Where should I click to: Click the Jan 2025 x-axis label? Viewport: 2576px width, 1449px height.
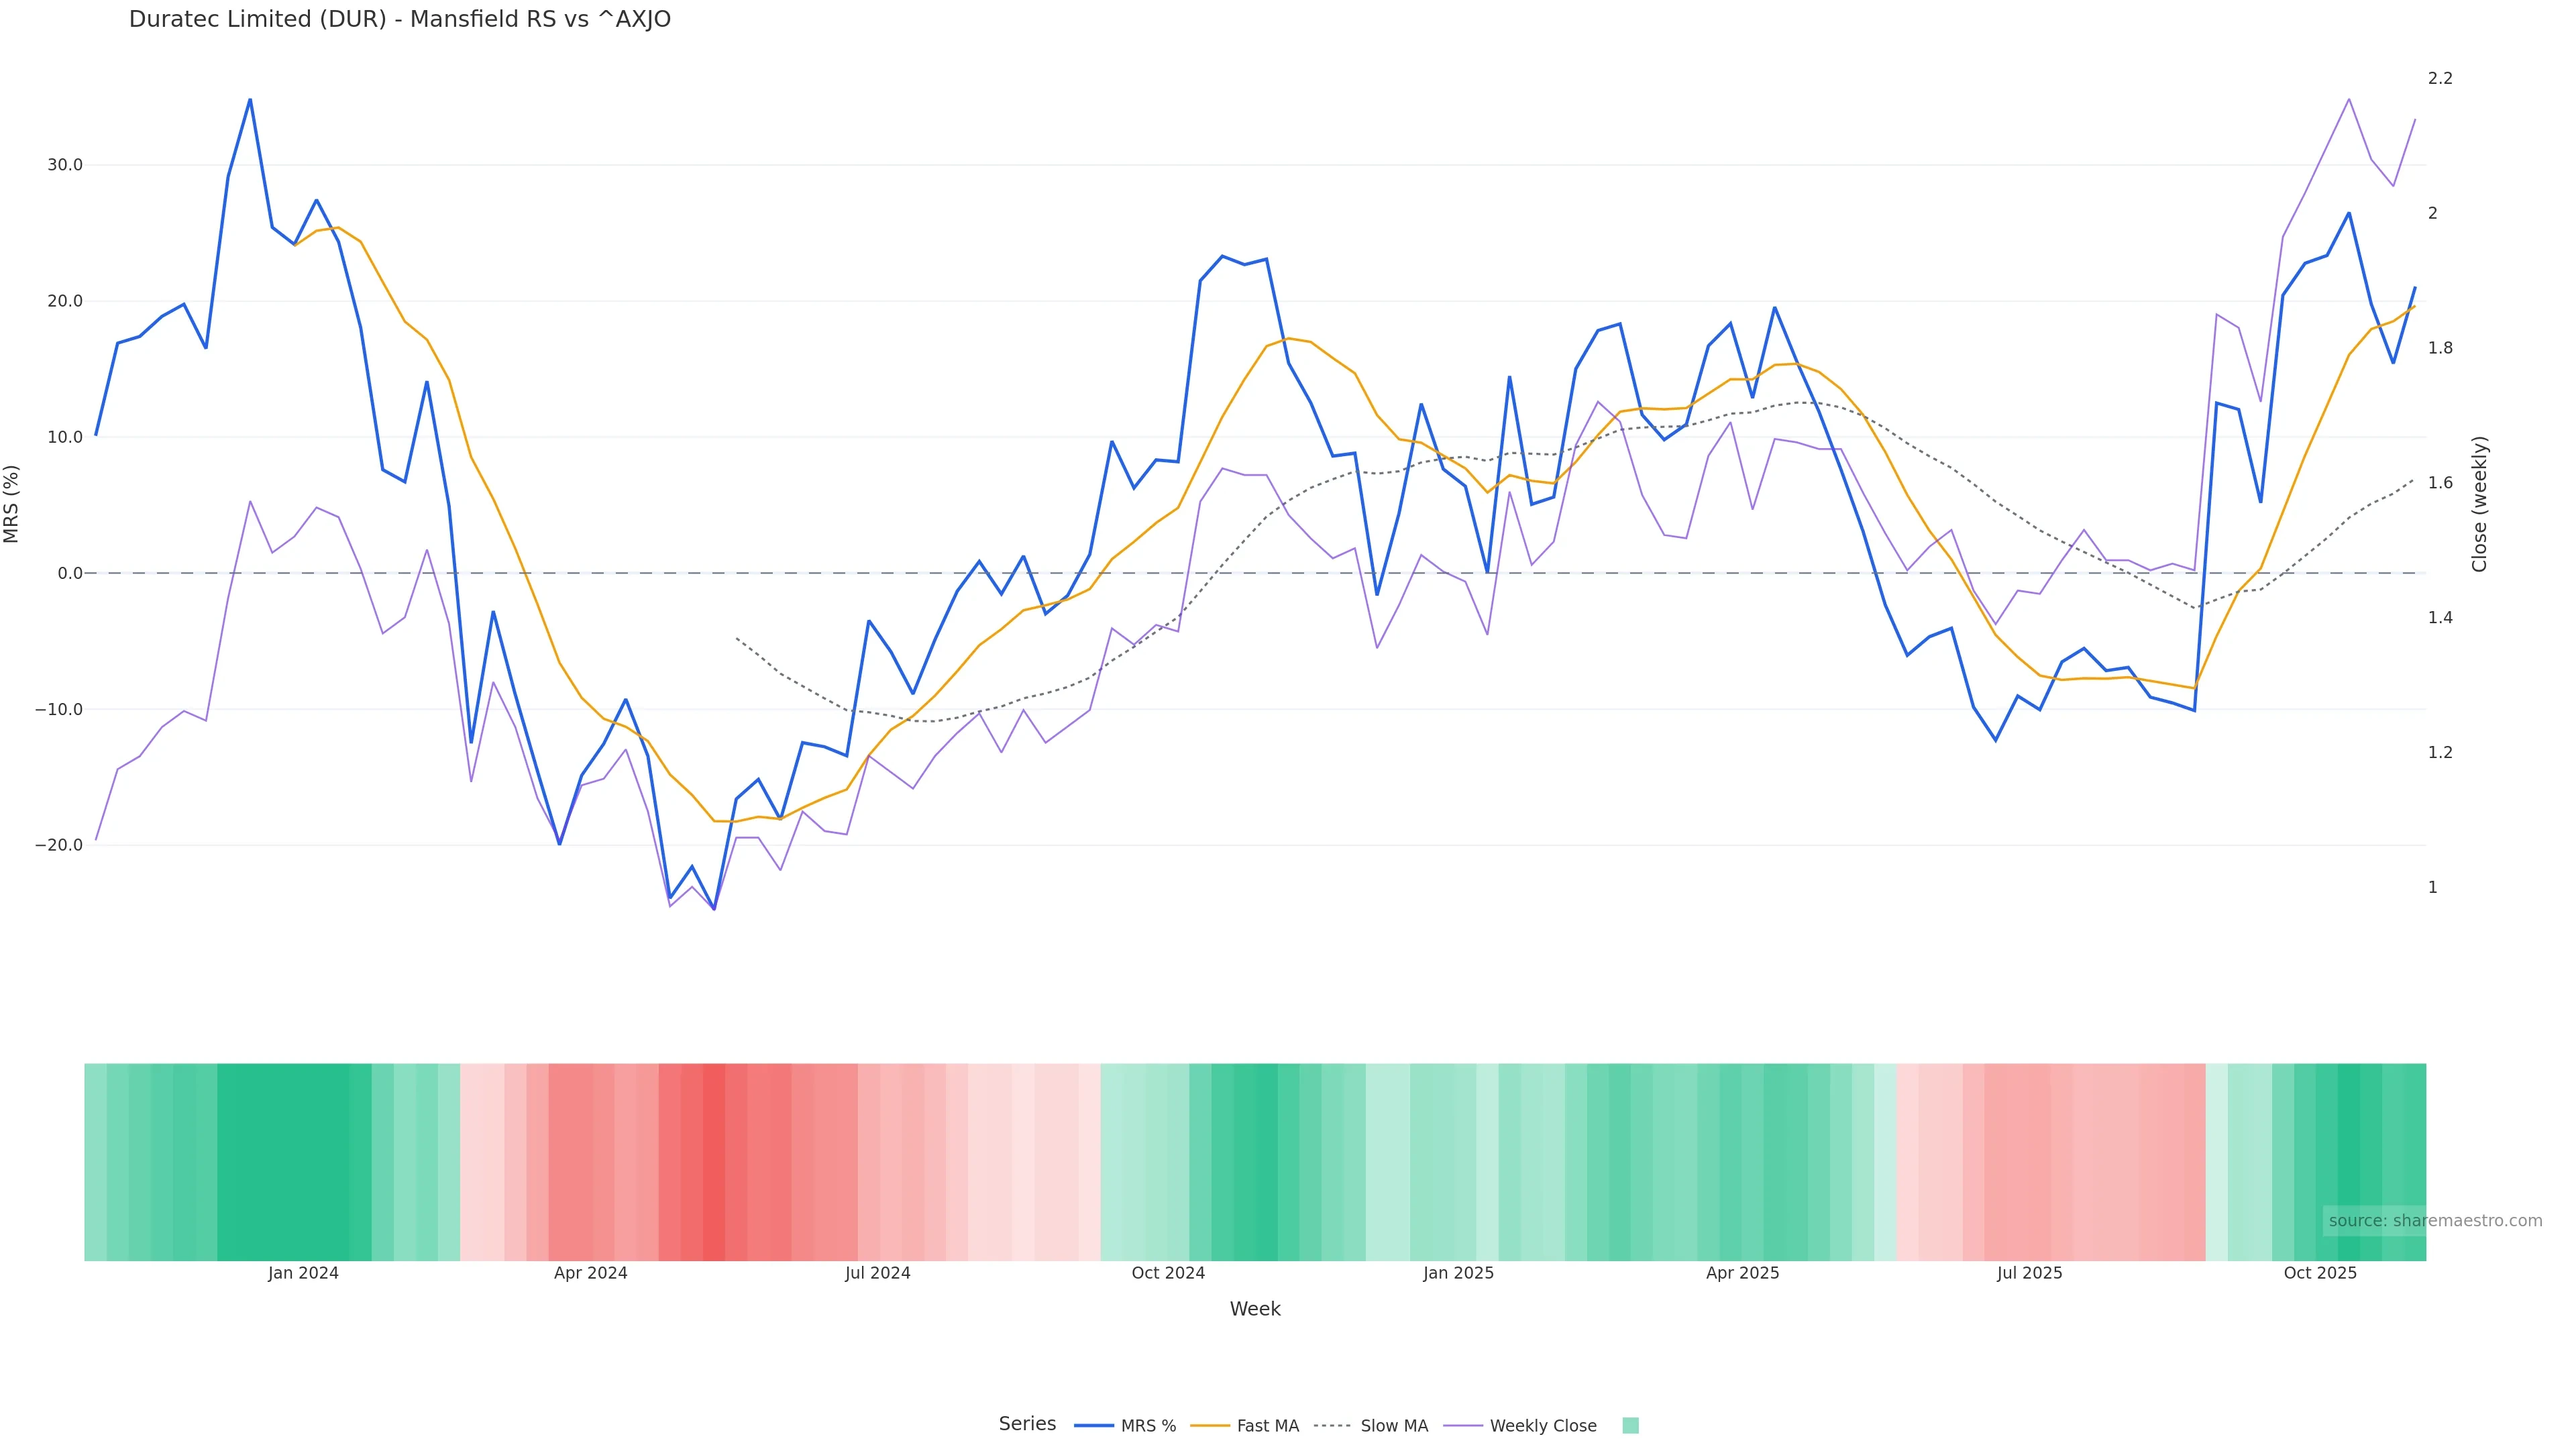point(1458,1273)
